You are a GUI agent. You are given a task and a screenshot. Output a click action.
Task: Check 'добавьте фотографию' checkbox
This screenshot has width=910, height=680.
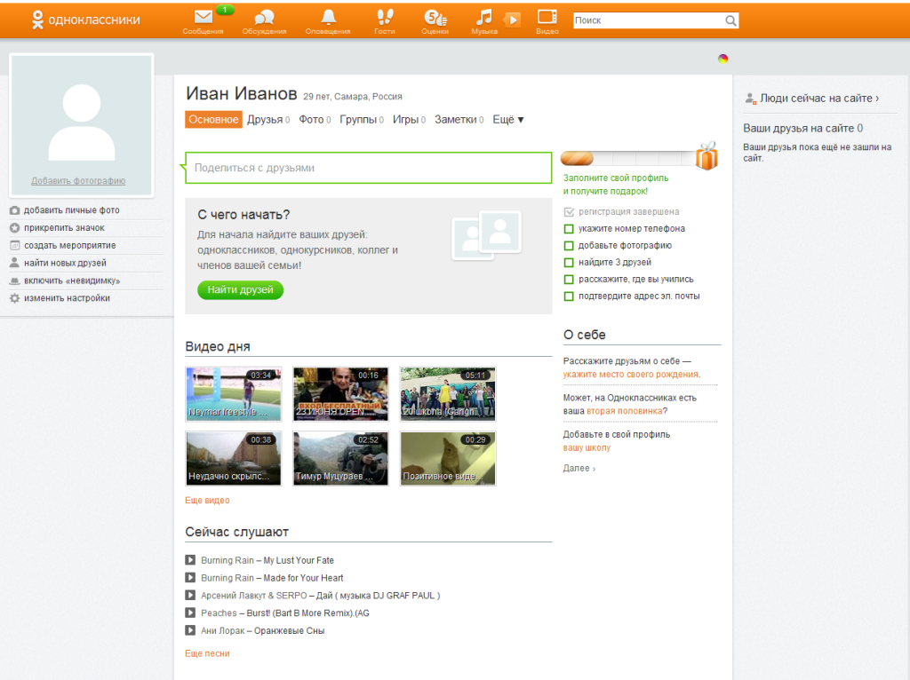tap(570, 246)
